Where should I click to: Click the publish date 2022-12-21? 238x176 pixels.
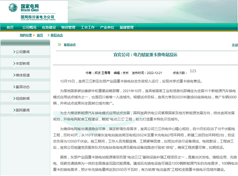(x=155, y=73)
